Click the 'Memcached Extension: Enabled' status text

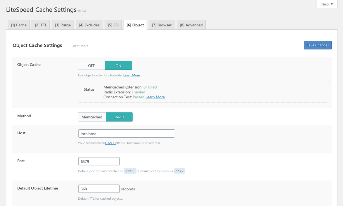[130, 87]
